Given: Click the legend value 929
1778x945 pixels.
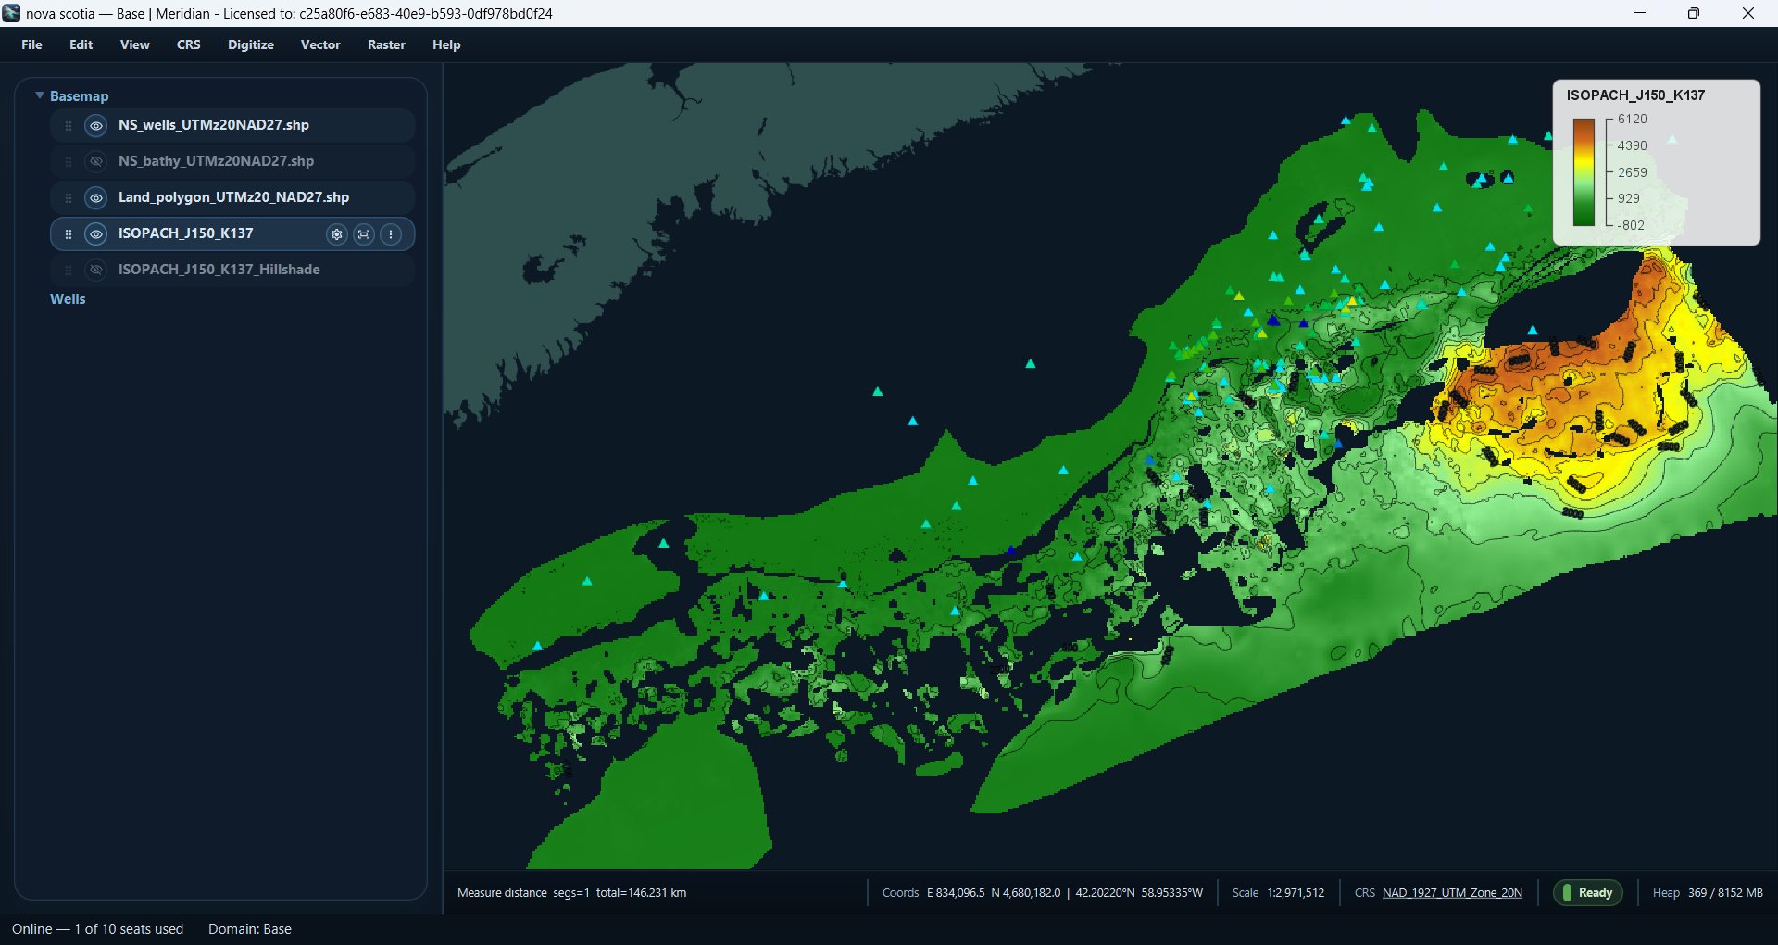Looking at the screenshot, I should [1629, 199].
